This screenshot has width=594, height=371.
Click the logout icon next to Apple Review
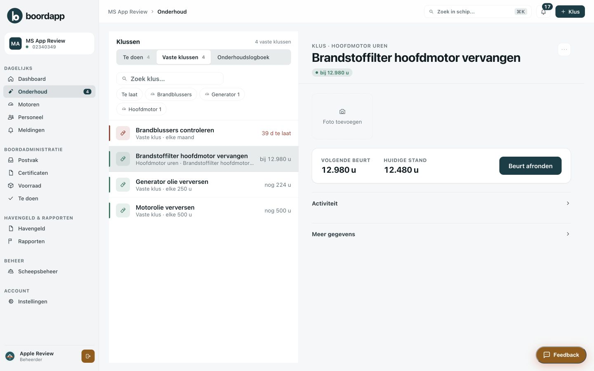click(x=88, y=356)
